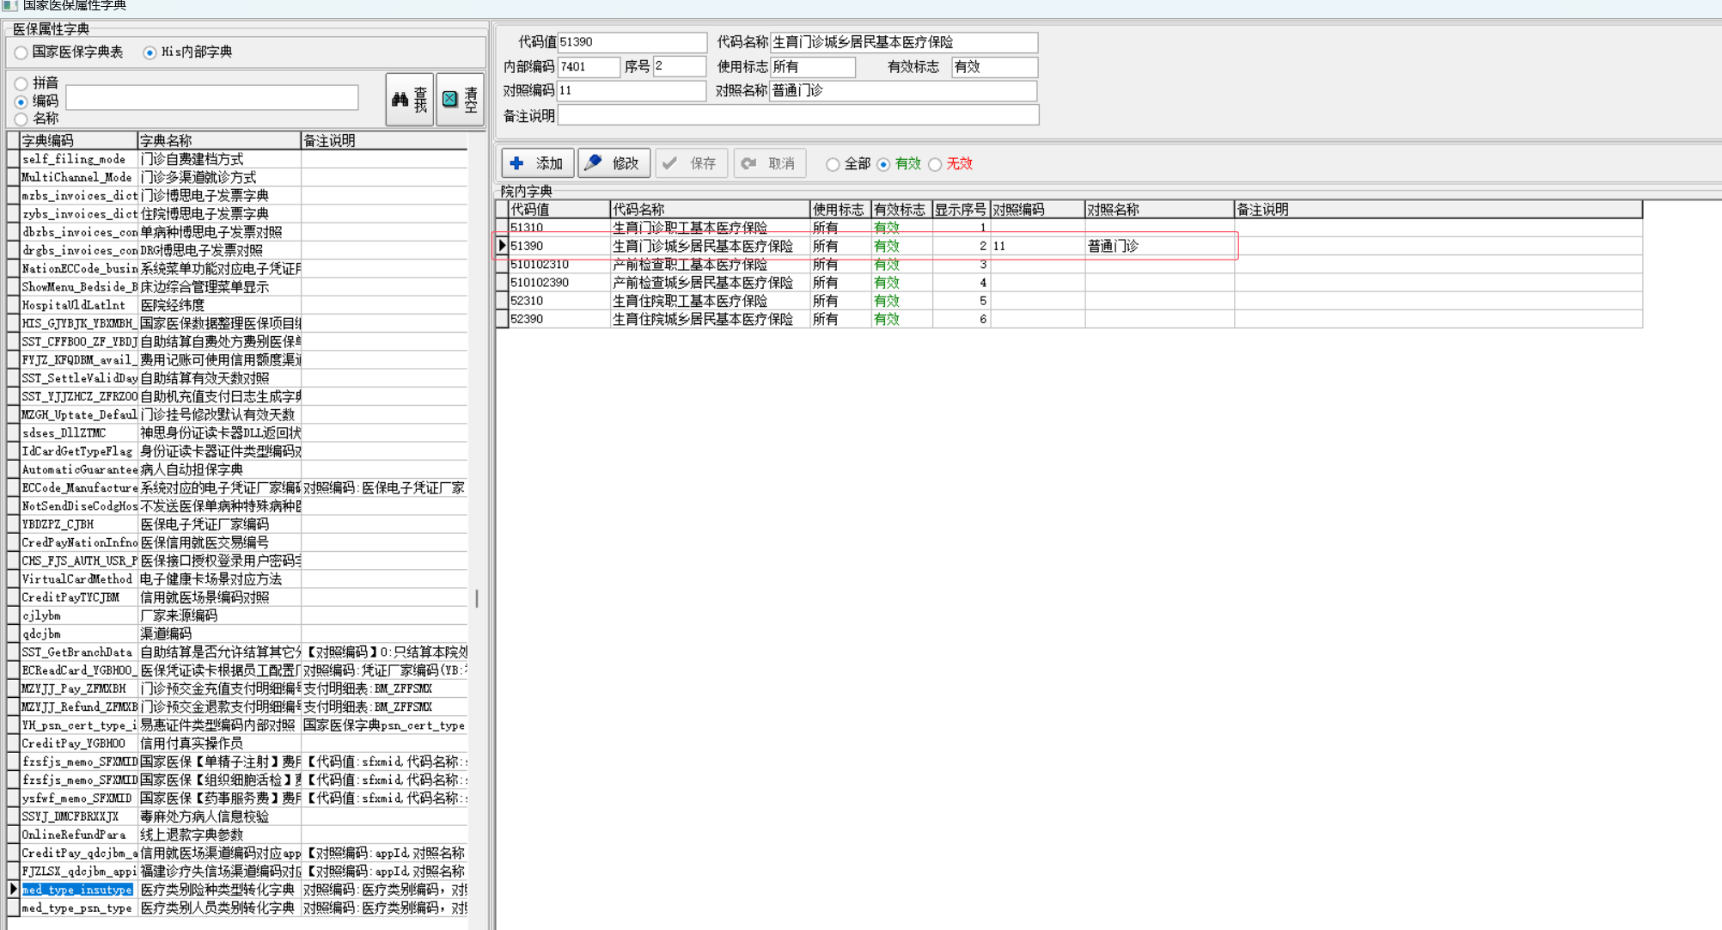Click row indicator arrow for 51390
Screen dimensions: 1722x930
pos(503,246)
